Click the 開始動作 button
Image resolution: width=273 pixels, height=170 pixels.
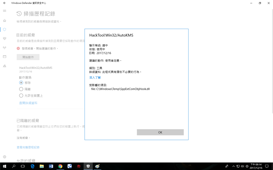(x=28, y=57)
